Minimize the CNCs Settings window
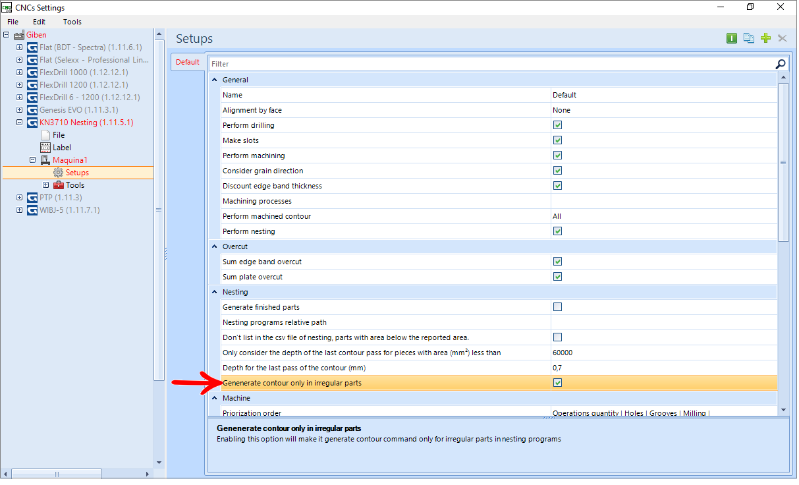This screenshot has width=799, height=485. pyautogui.click(x=720, y=7)
